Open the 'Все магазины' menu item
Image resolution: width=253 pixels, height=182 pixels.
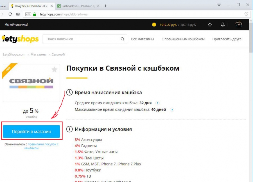pos(142,39)
